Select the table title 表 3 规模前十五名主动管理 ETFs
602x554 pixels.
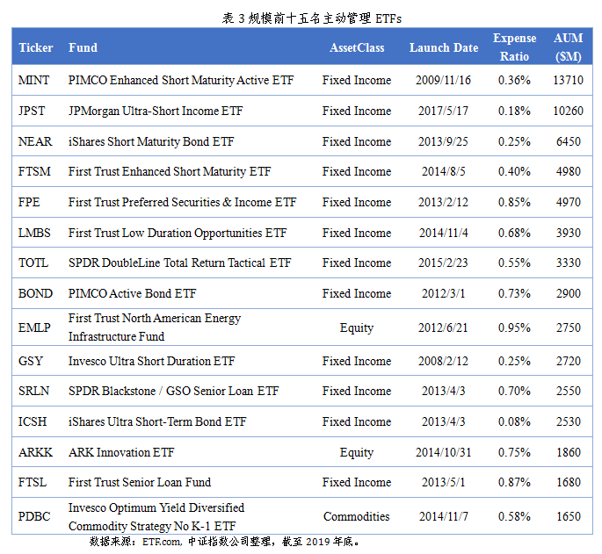coord(312,18)
